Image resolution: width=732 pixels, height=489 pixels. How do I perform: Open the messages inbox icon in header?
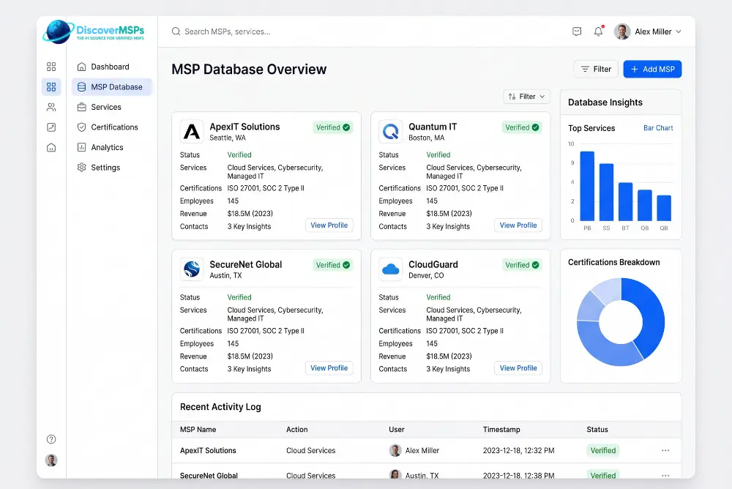point(577,31)
